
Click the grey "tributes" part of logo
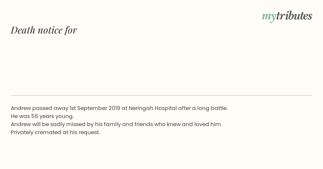tap(294, 16)
